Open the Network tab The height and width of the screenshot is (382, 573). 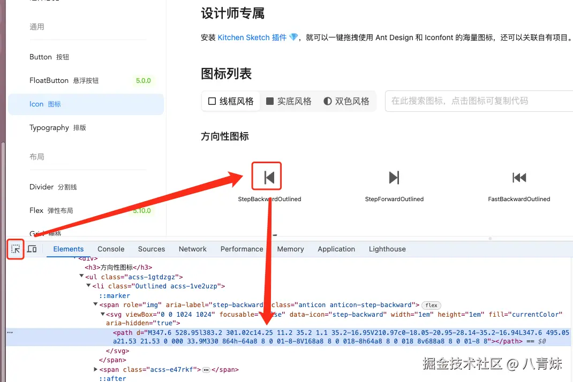(x=193, y=249)
